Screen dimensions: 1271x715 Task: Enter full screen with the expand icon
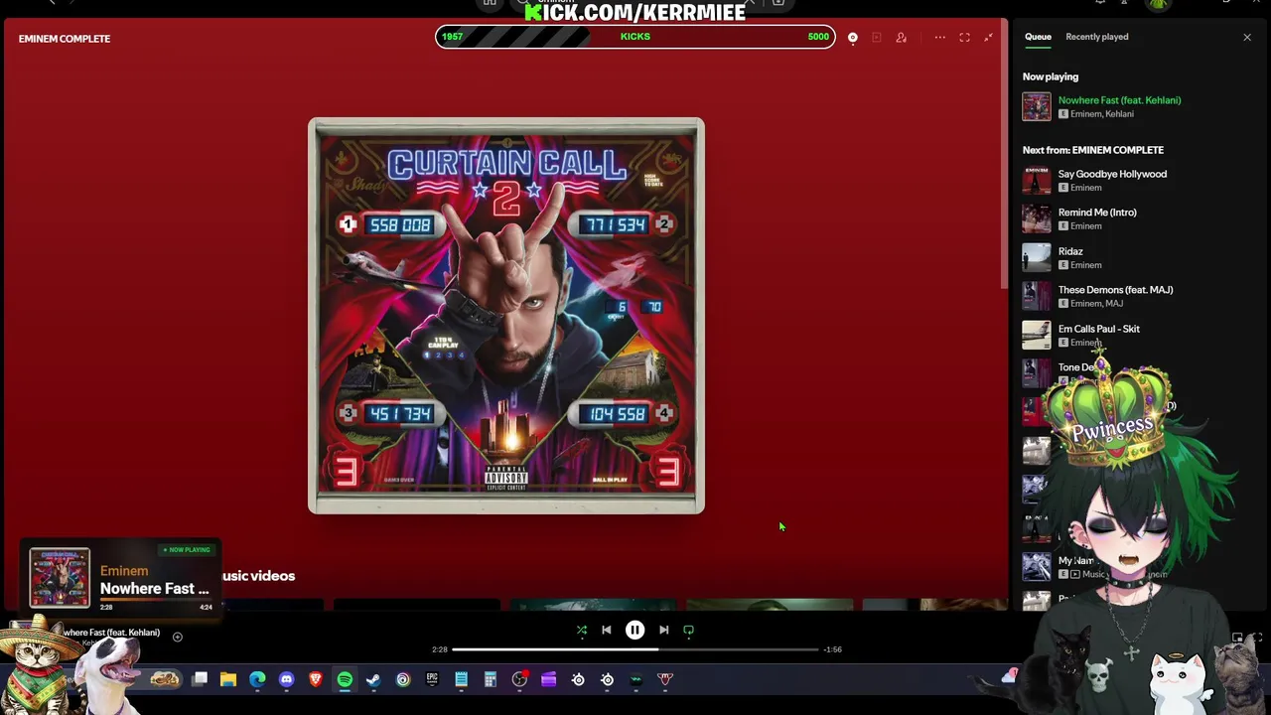tap(964, 38)
